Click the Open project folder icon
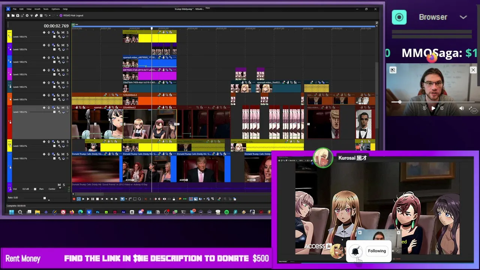 point(13,15)
